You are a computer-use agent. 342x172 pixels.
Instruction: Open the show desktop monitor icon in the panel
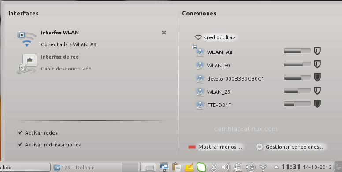164,167
